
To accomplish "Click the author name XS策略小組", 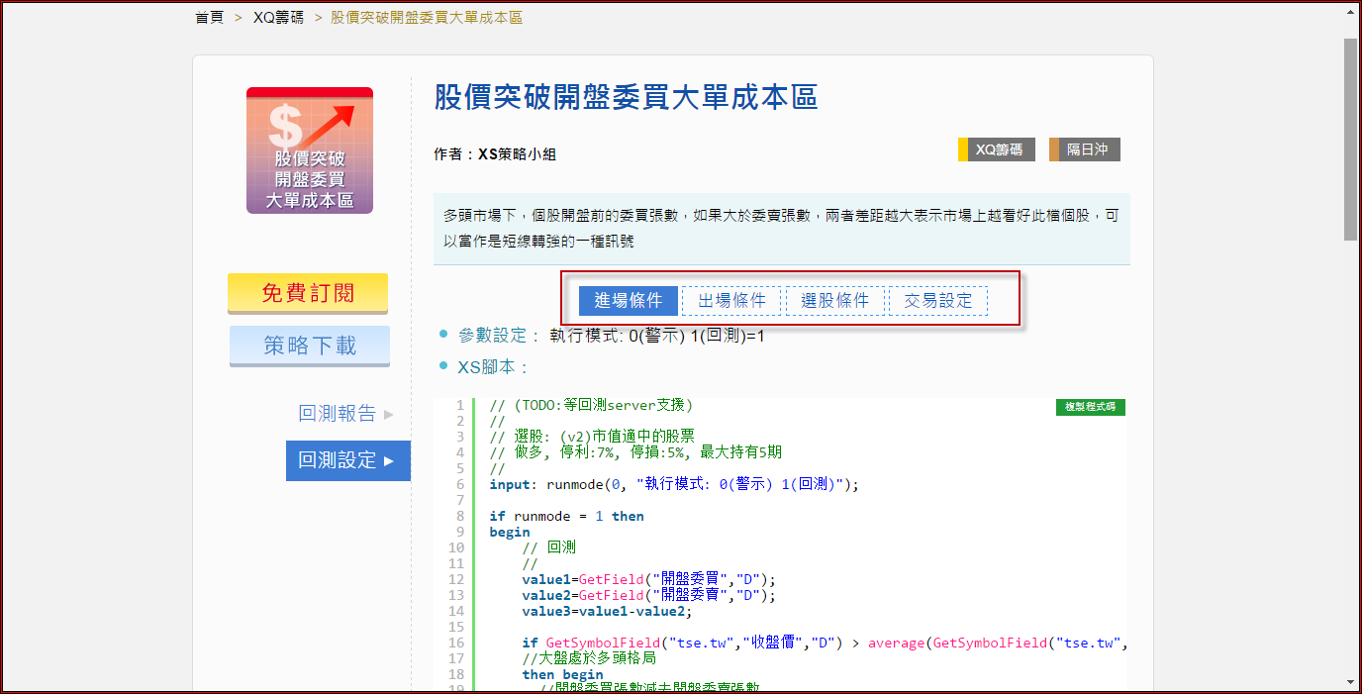I will click(517, 153).
